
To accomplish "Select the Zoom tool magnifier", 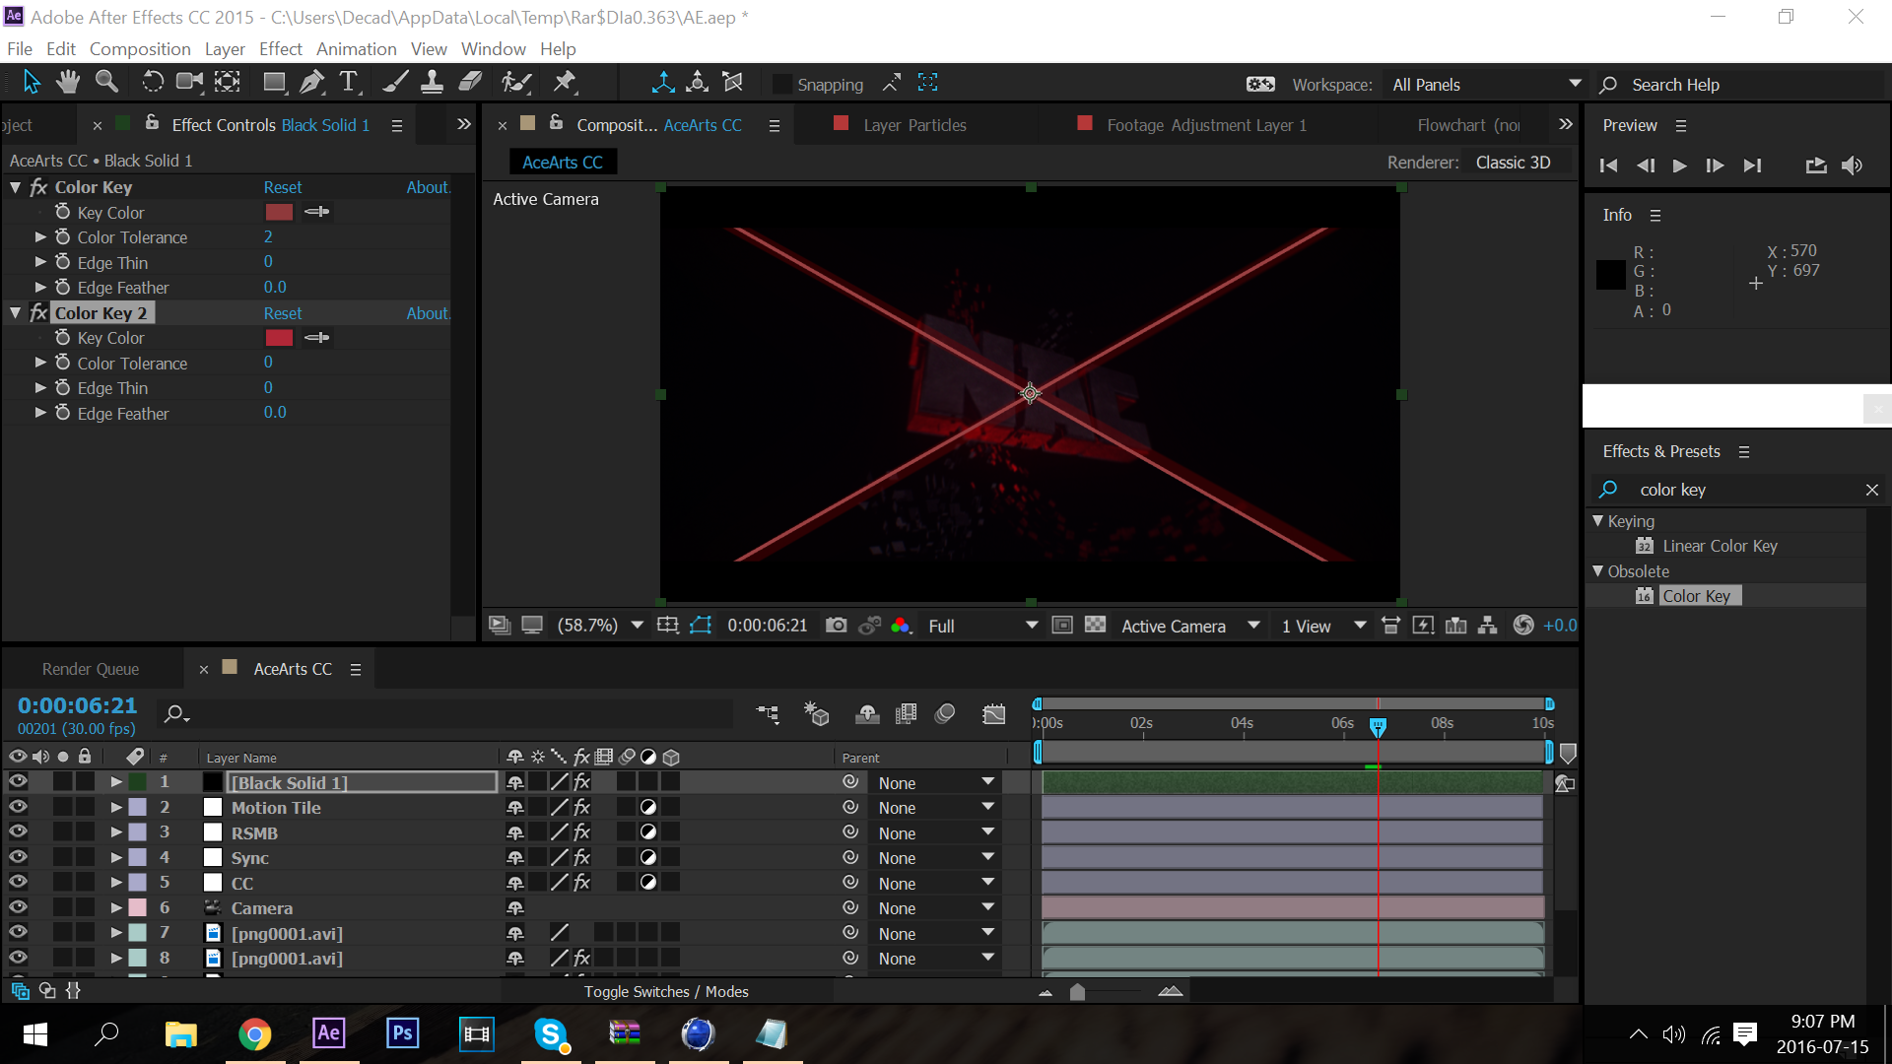I will [x=106, y=83].
